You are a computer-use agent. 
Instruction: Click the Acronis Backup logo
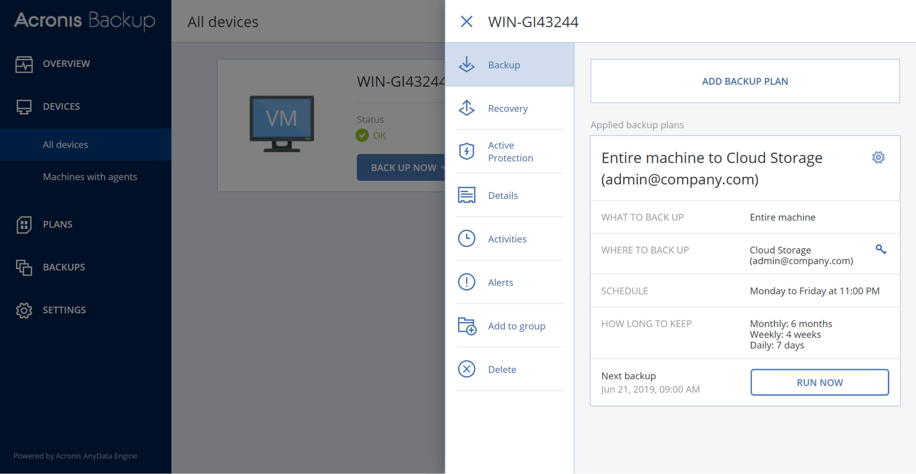pos(84,20)
